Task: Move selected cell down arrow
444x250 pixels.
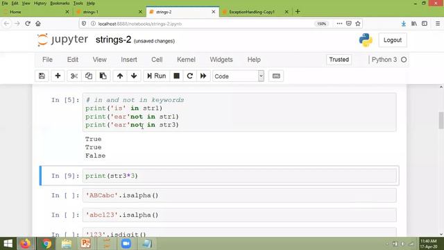Action: click(x=134, y=76)
